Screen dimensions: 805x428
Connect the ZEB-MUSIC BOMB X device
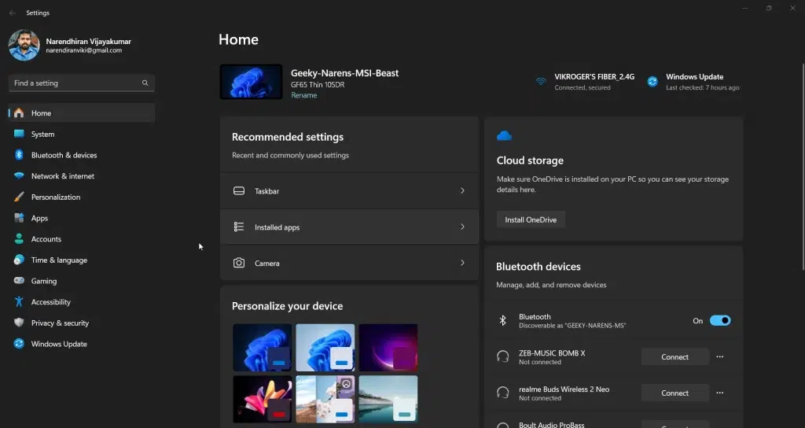(x=675, y=356)
